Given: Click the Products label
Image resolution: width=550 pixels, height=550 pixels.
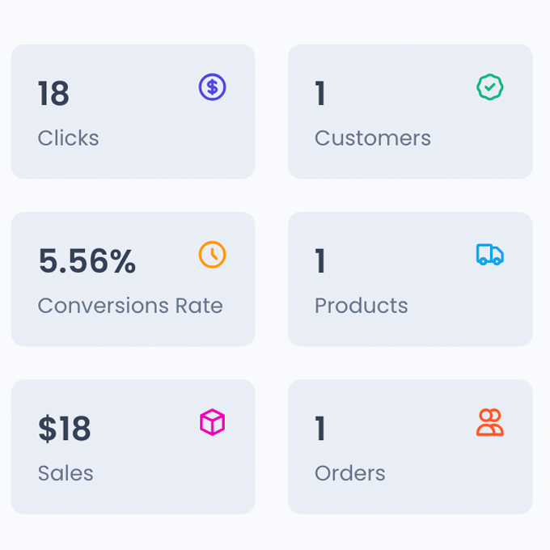Looking at the screenshot, I should tap(361, 306).
